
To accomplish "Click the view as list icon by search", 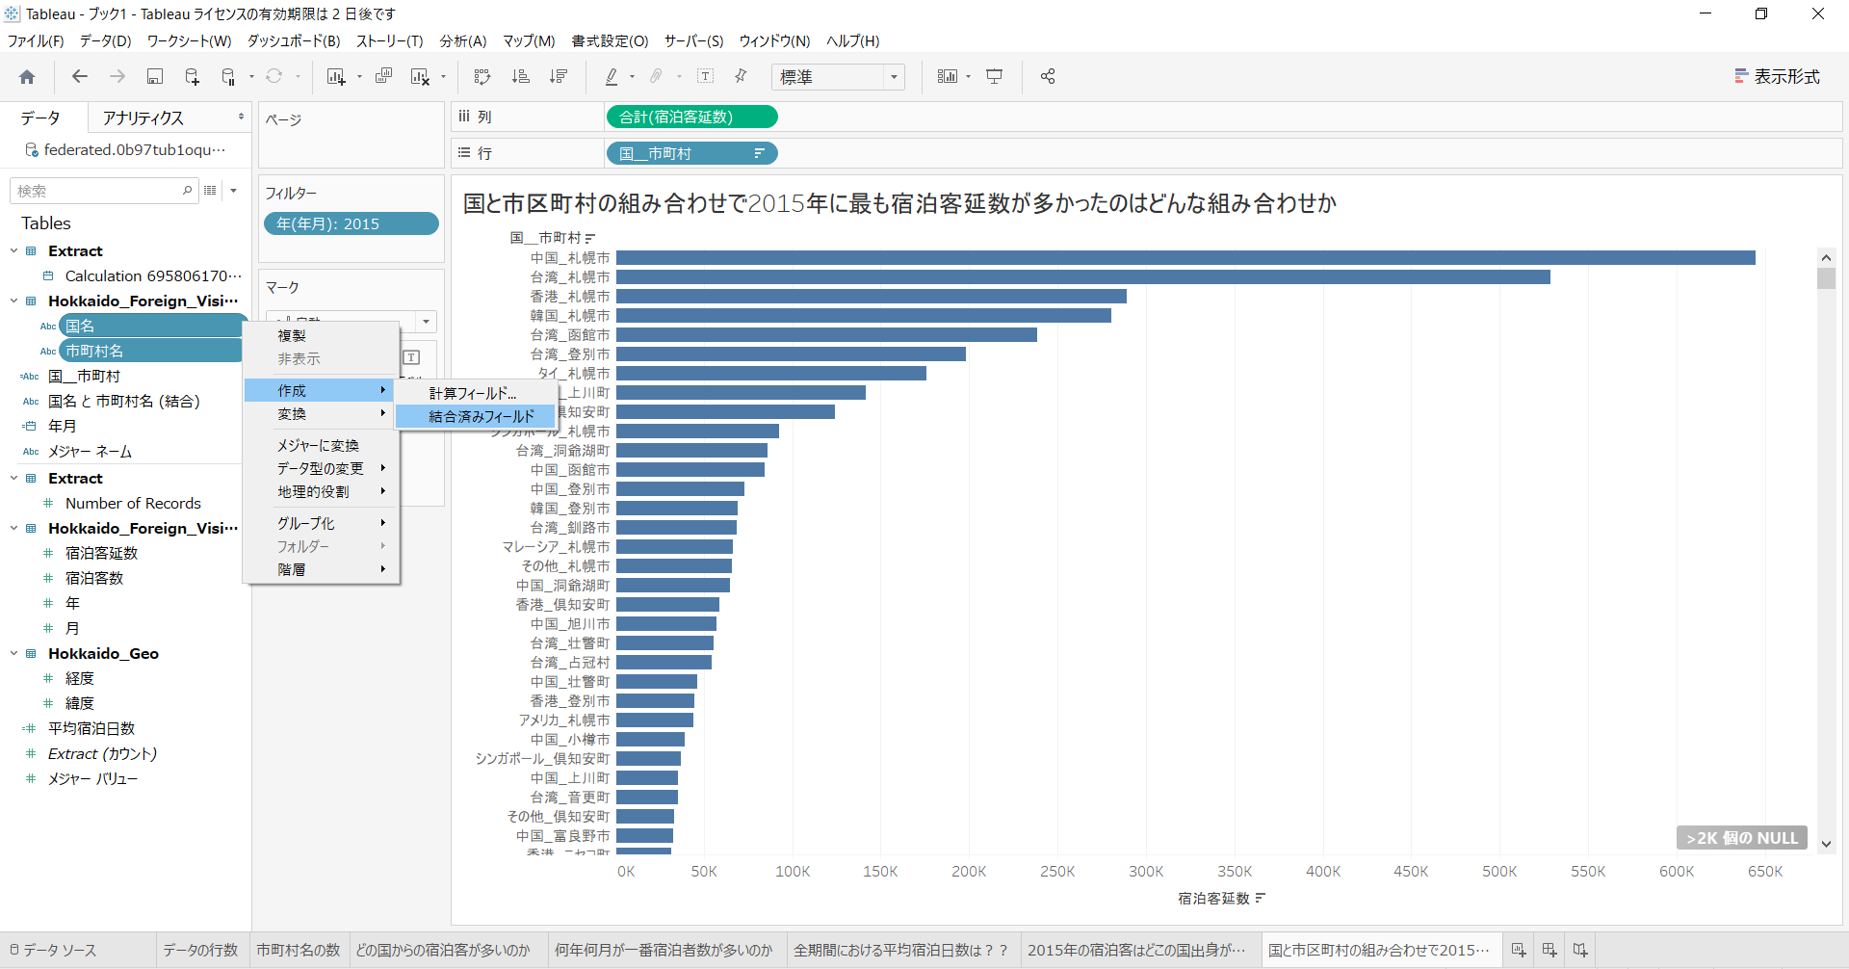I will [x=210, y=191].
